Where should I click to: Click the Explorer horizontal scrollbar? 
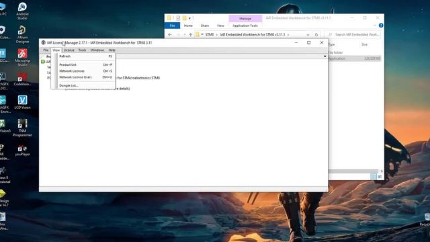coord(354,171)
